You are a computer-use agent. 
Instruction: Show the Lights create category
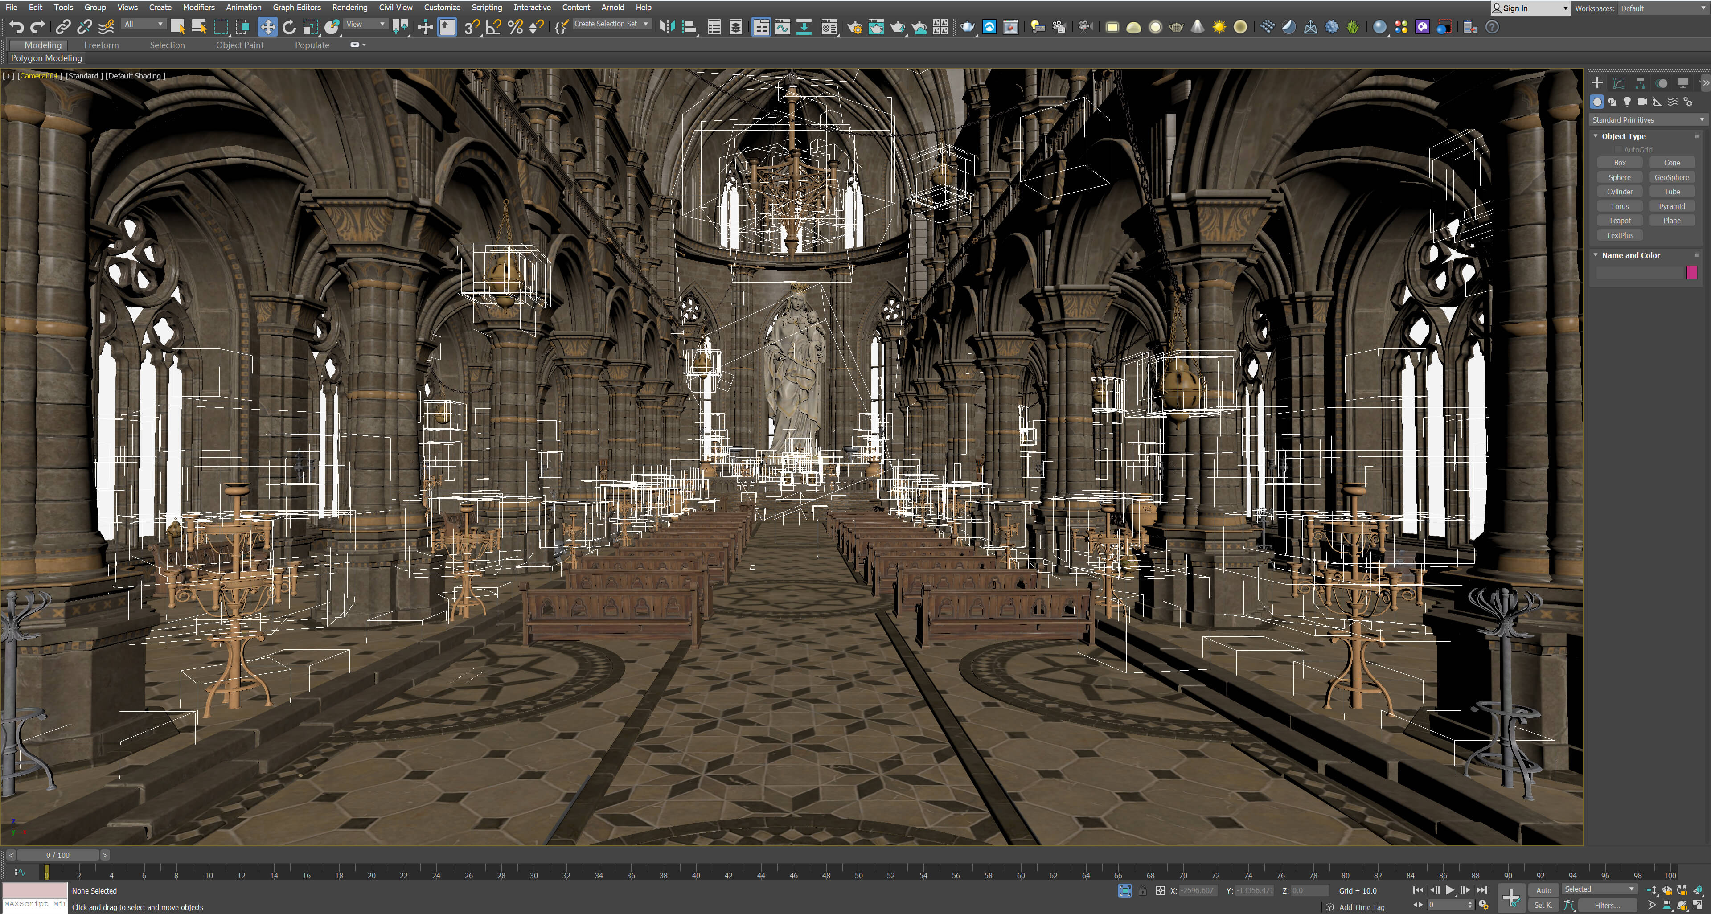[1627, 102]
